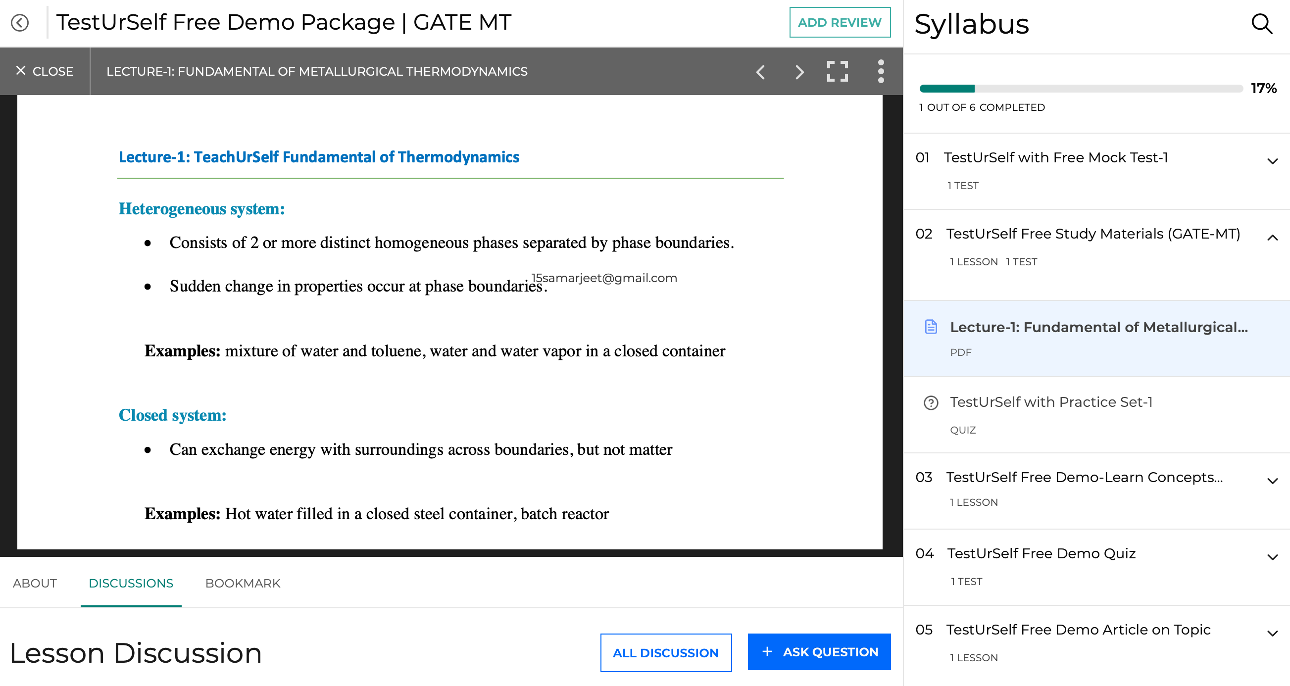Go to the next lecture with right arrow
1290x686 pixels.
click(x=799, y=72)
